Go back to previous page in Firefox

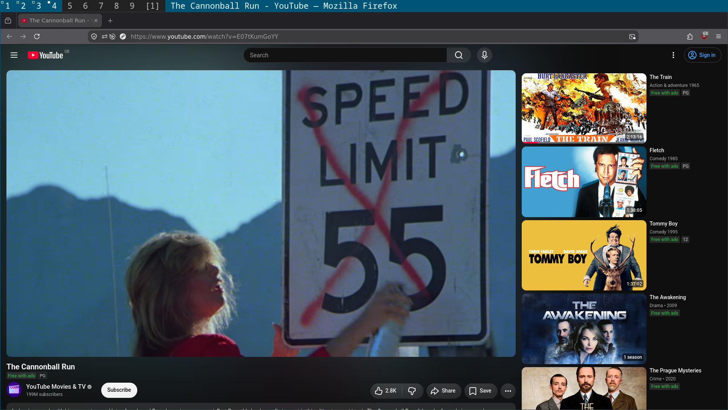(x=9, y=36)
